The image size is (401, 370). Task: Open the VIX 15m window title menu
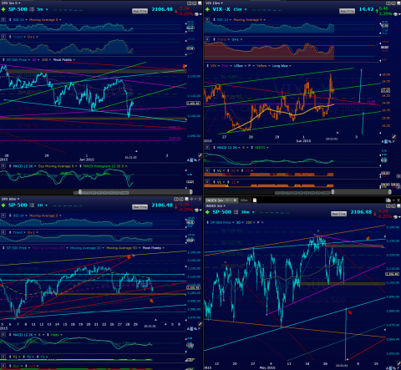[x=214, y=3]
